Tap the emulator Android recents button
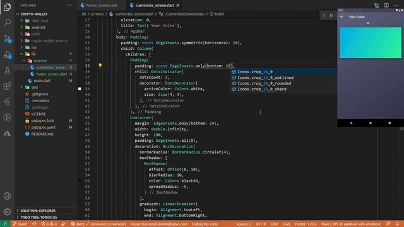 [389, 123]
